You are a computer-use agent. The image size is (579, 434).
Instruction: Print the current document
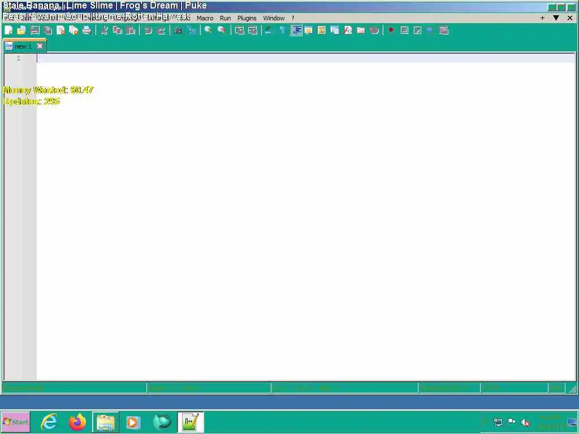(87, 31)
